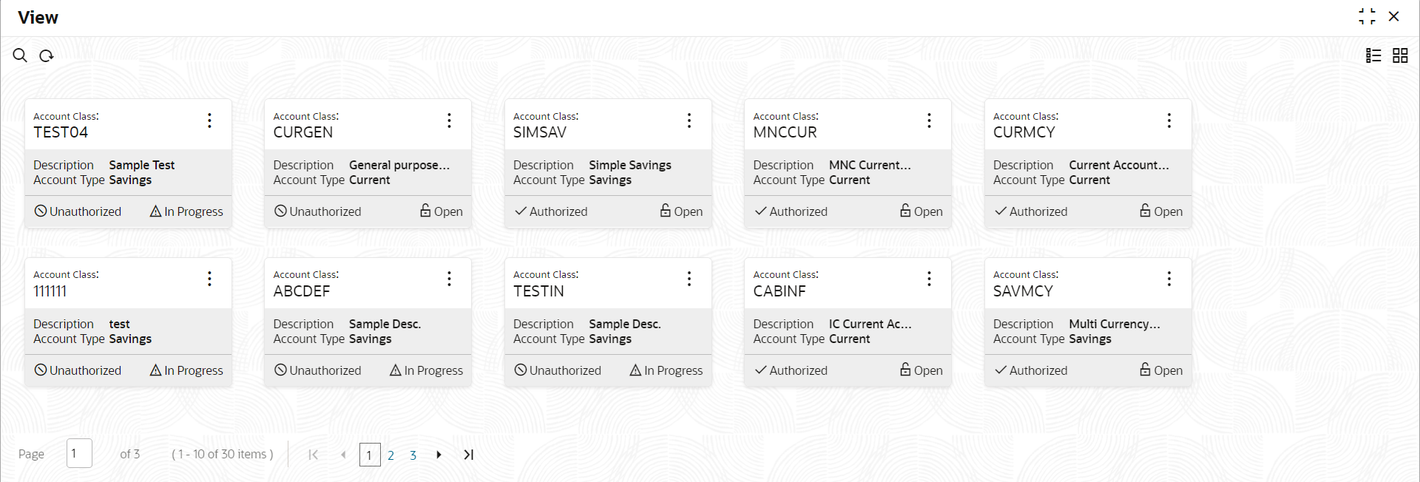Click the page number input field

pyautogui.click(x=79, y=453)
